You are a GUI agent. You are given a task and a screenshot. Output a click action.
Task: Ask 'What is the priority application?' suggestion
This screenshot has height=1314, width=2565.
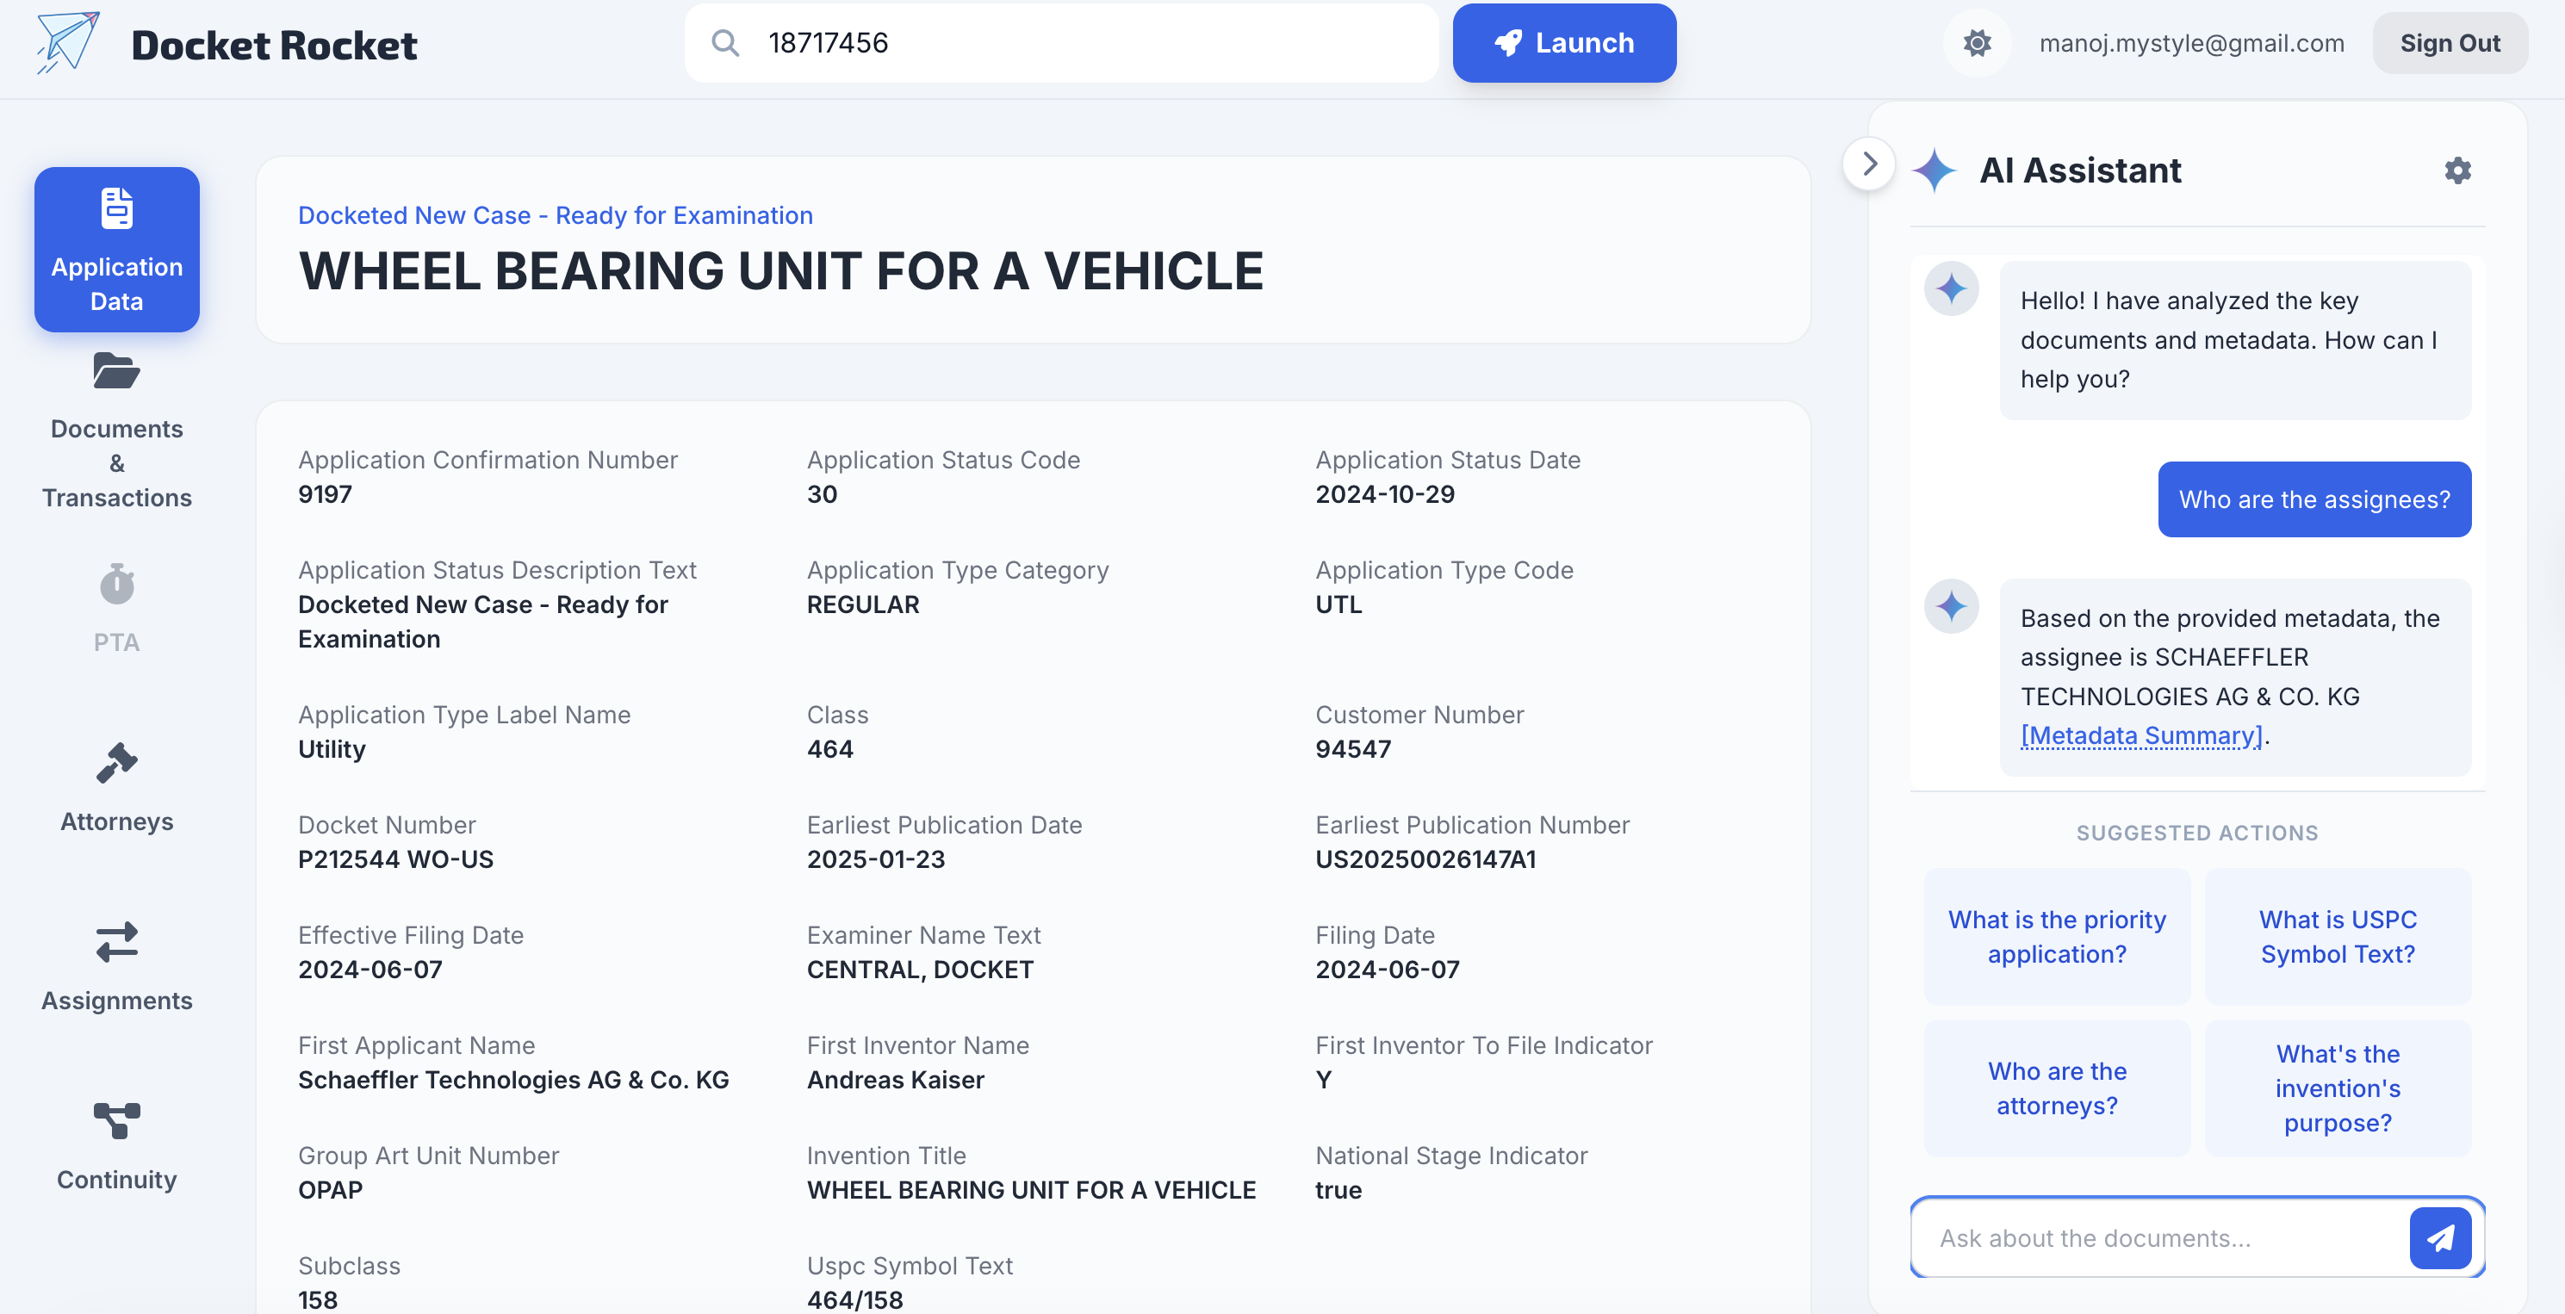tap(2057, 937)
